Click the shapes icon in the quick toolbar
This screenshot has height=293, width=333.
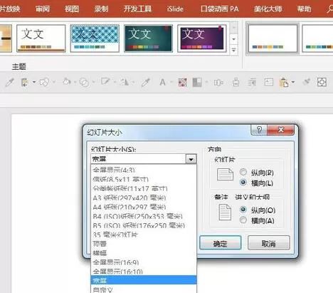point(44,82)
